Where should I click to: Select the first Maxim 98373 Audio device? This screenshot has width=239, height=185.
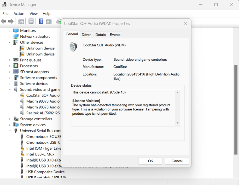(x=41, y=101)
